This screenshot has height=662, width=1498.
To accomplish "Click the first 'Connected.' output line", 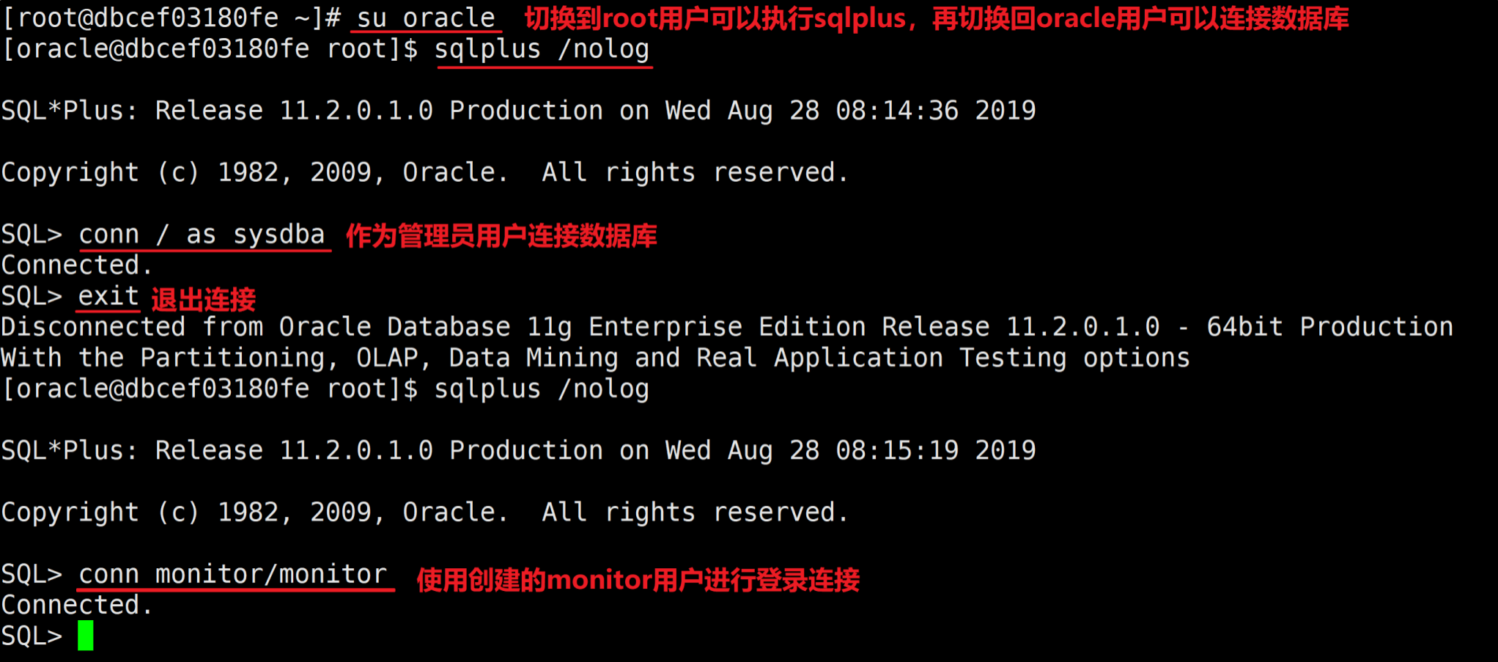I will click(76, 265).
